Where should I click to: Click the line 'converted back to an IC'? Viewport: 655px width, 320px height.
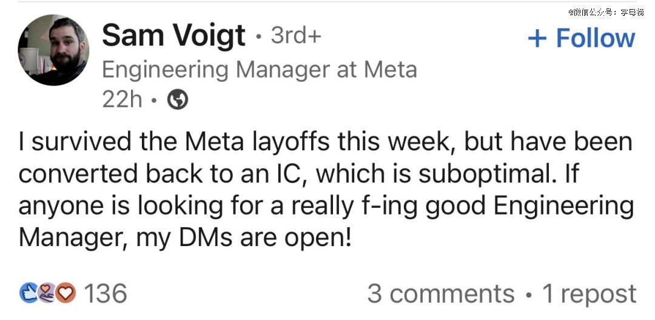pyautogui.click(x=163, y=174)
